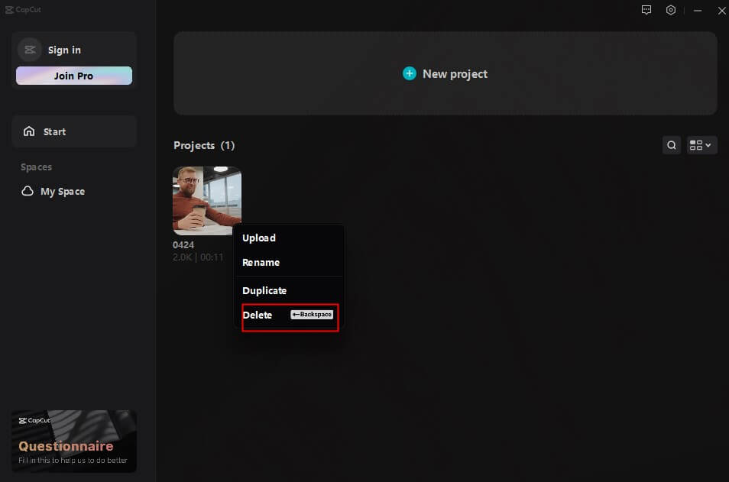
Task: Expand the Spaces section
Action: click(37, 167)
